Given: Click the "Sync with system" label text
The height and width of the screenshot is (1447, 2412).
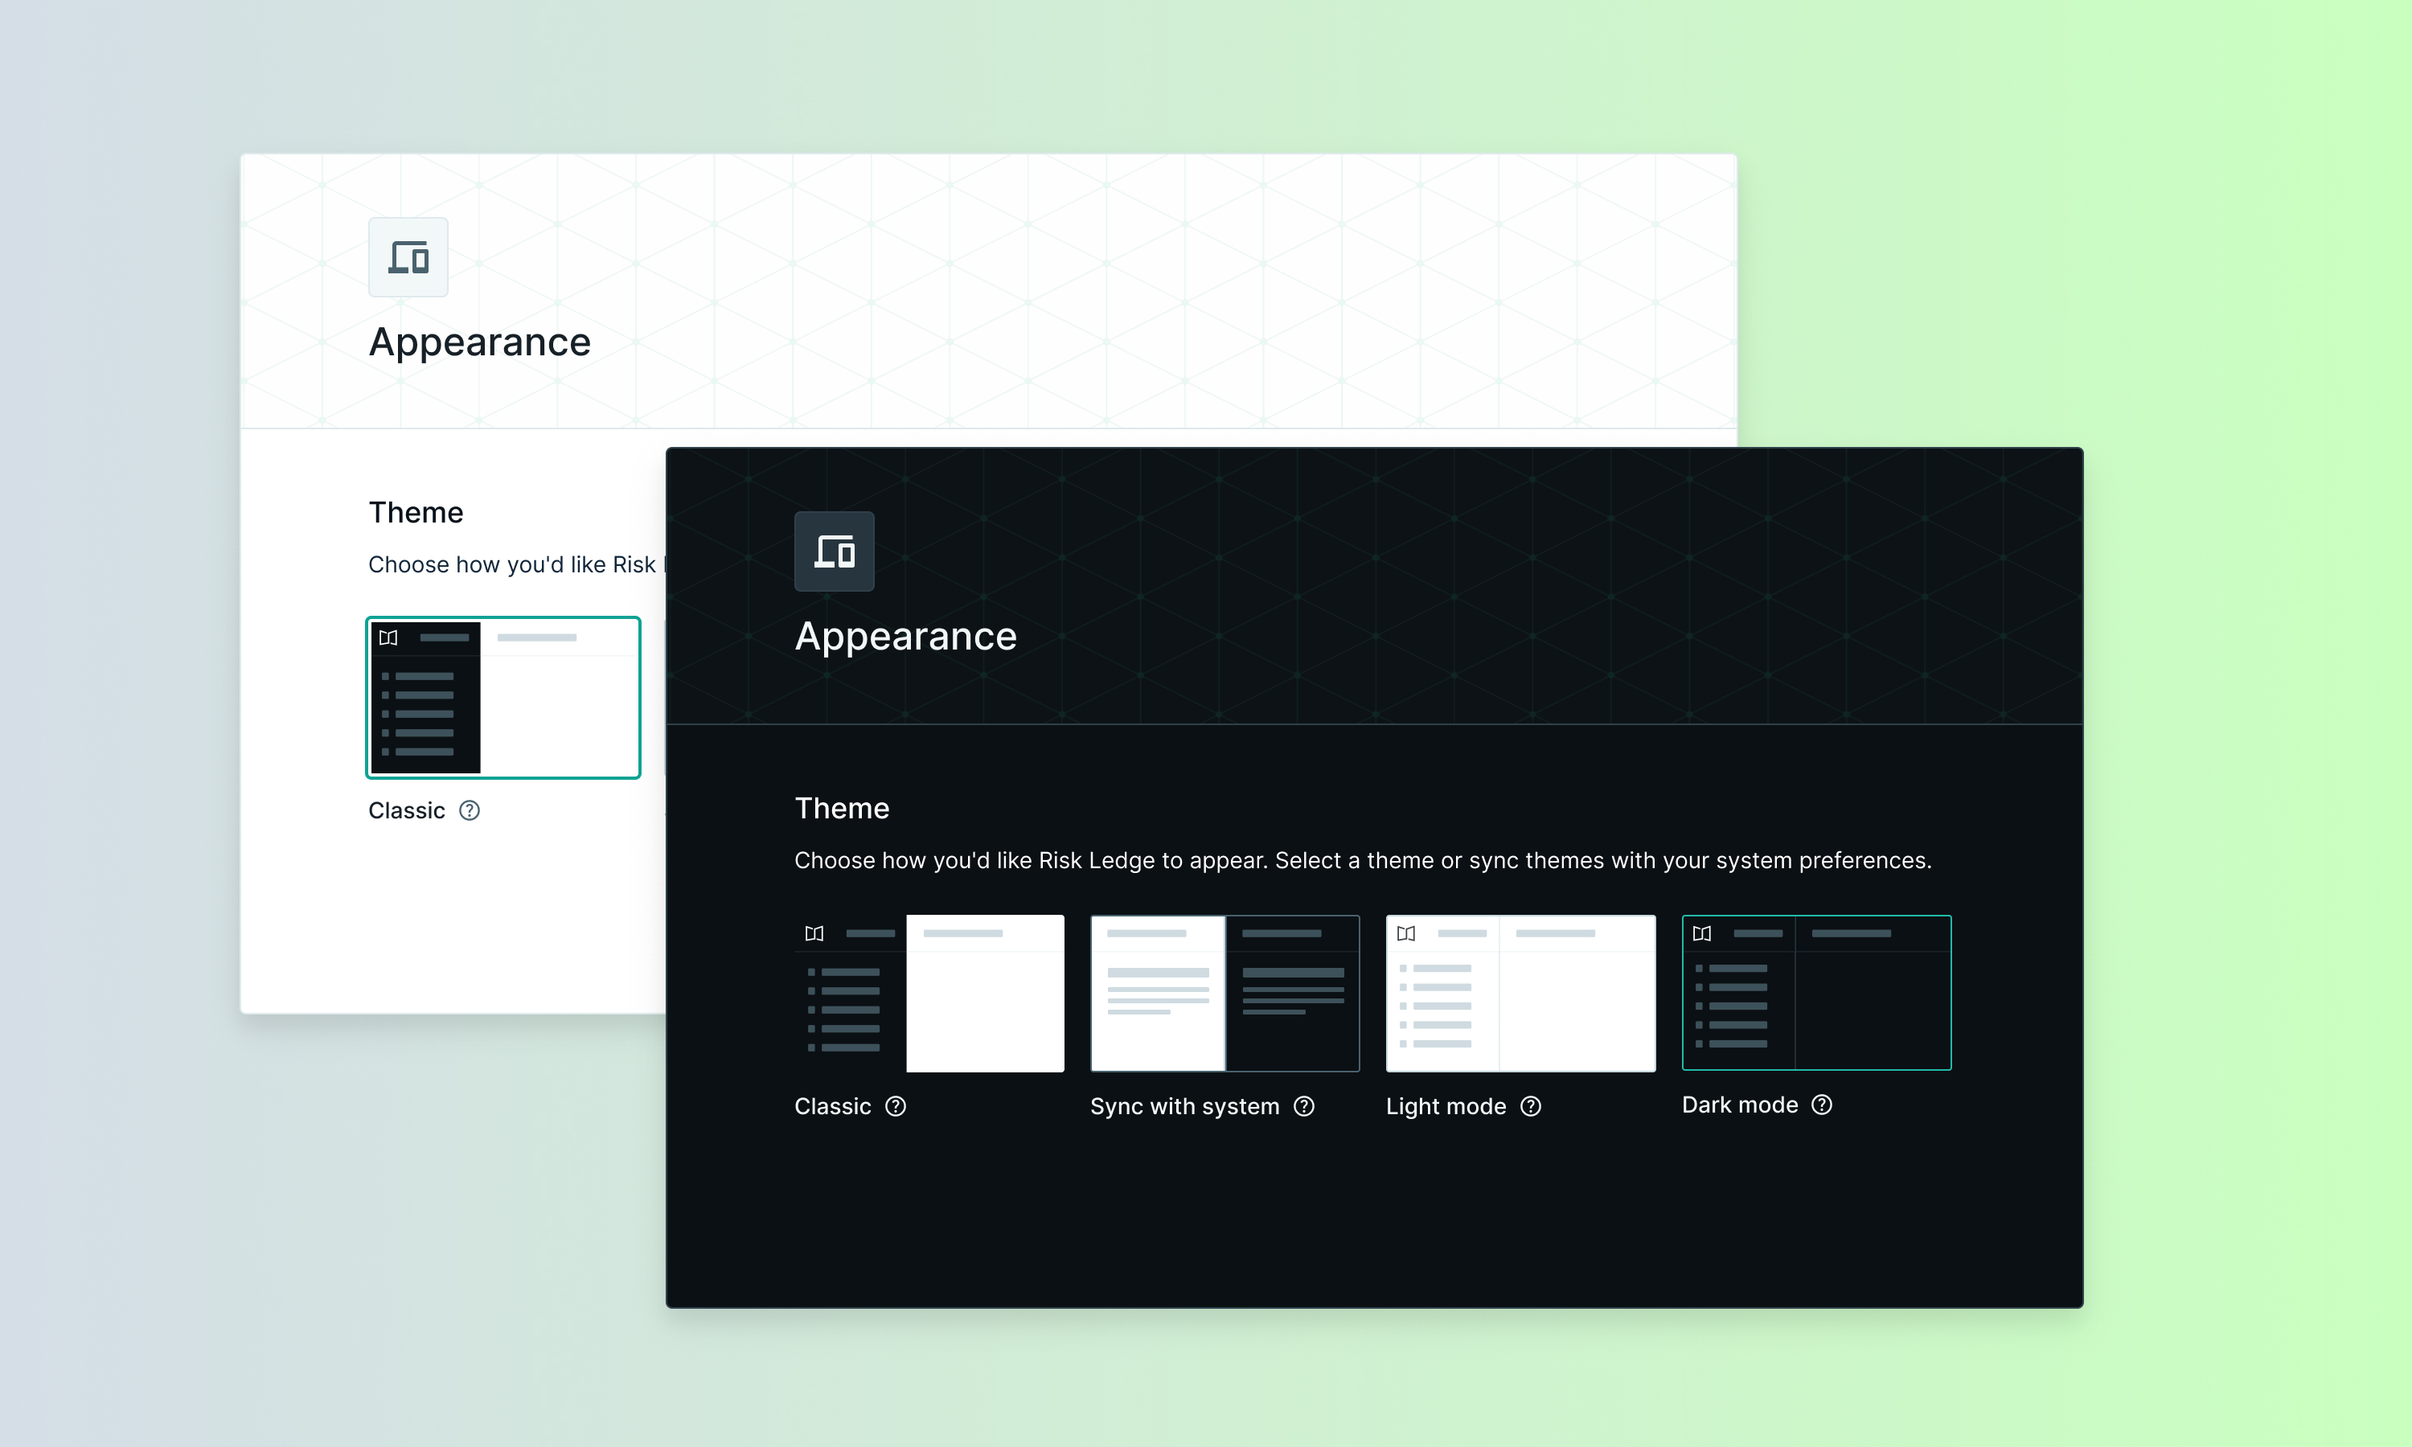Looking at the screenshot, I should 1183,1105.
